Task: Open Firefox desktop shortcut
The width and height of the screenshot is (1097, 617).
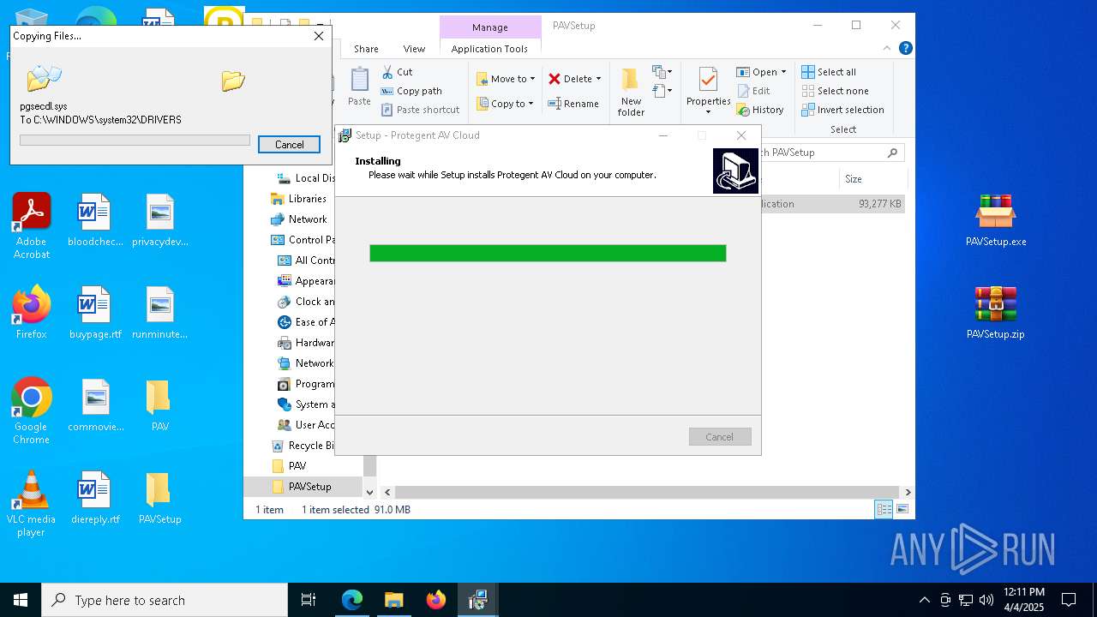Action: coord(32,313)
